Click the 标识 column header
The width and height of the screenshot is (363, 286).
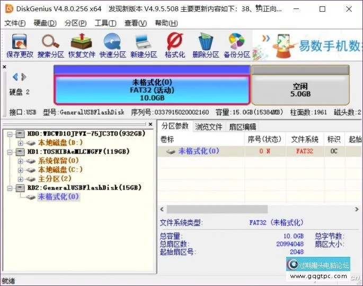(334, 139)
